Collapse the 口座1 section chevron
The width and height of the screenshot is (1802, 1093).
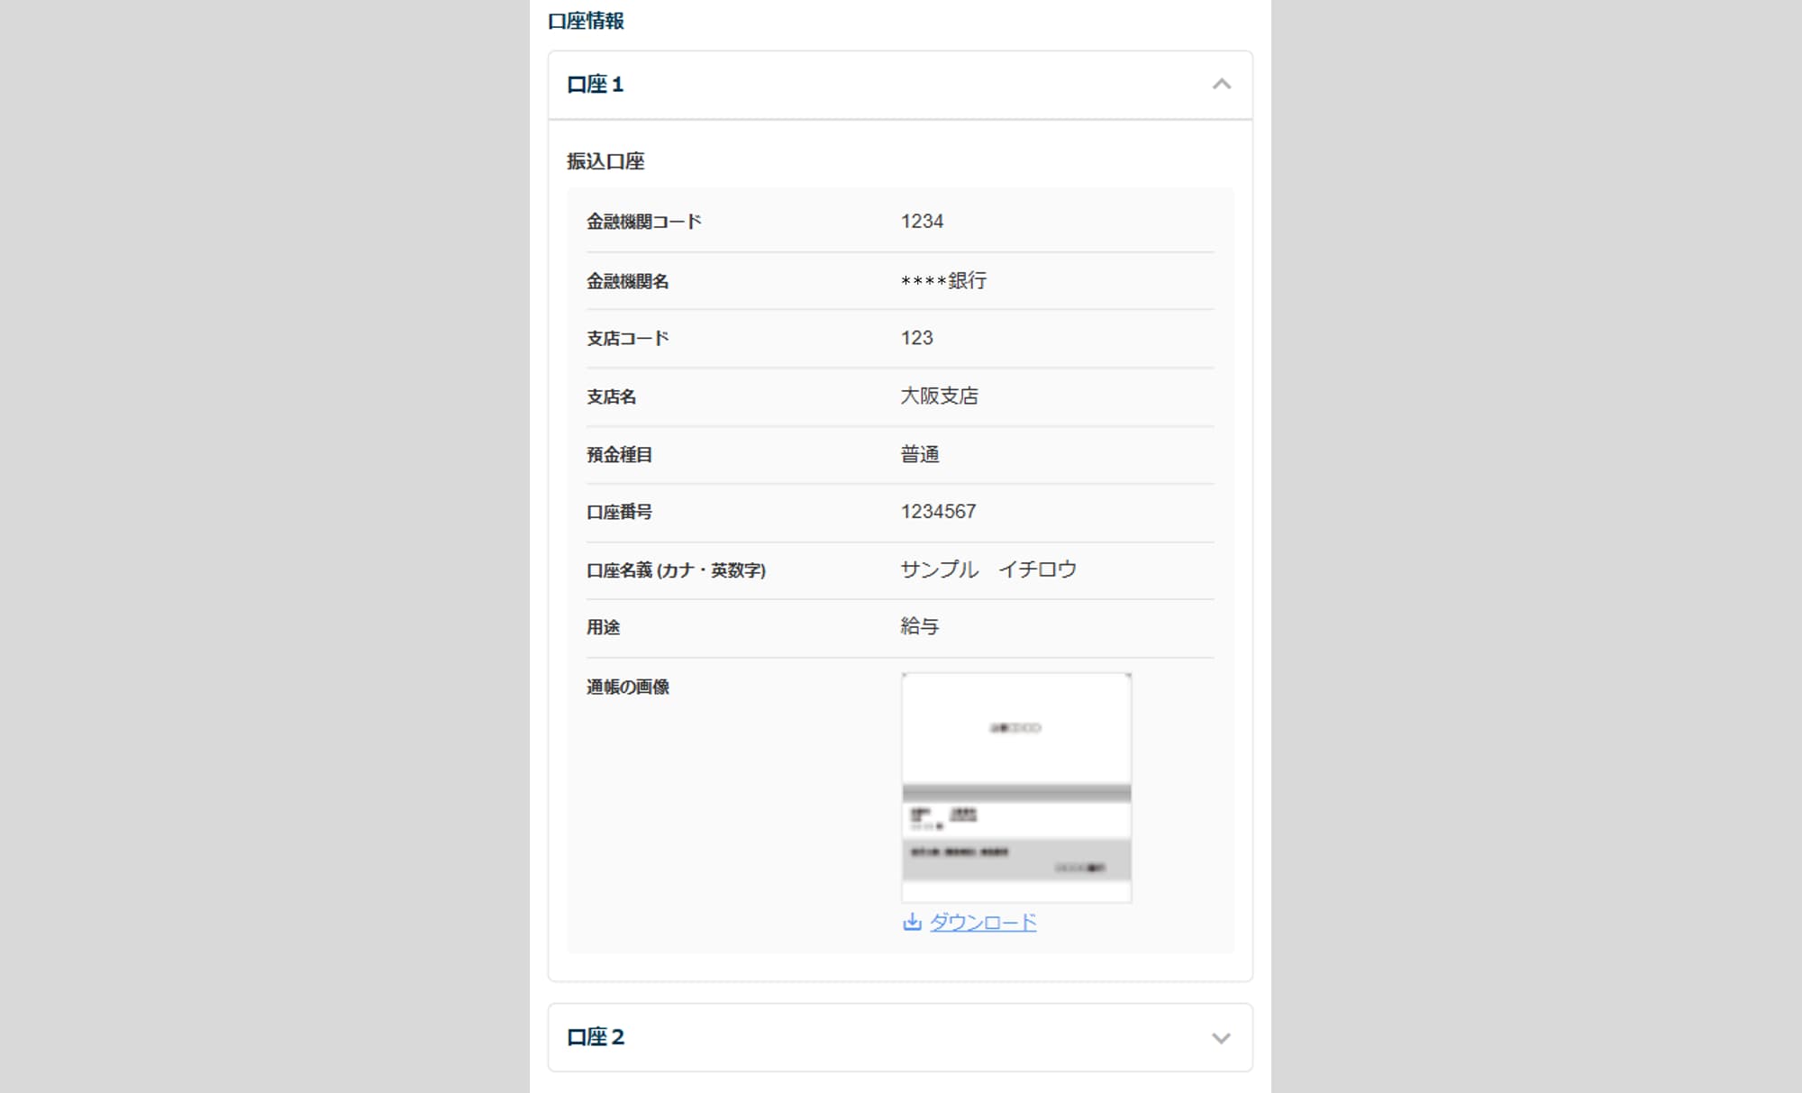(x=1221, y=85)
